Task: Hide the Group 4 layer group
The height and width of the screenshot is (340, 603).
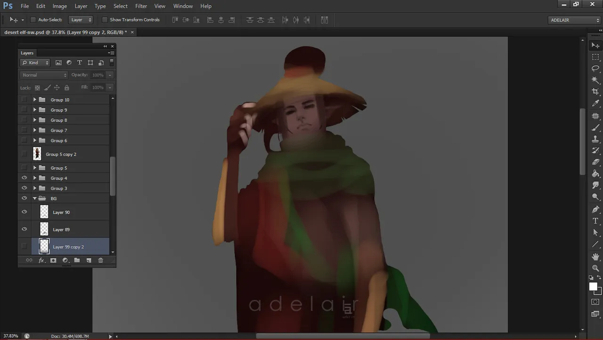Action: [x=24, y=178]
